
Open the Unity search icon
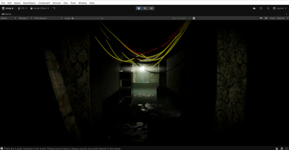point(268,8)
